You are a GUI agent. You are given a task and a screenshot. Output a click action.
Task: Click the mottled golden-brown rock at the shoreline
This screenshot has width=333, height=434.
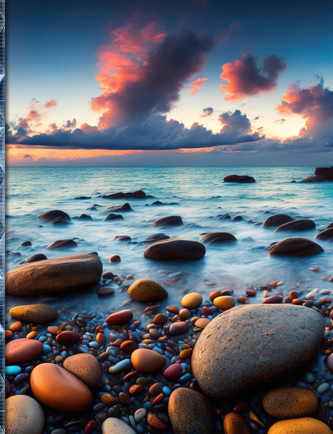pos(147,290)
